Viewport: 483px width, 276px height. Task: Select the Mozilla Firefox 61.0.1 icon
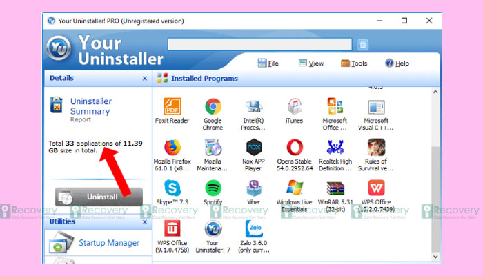point(172,147)
